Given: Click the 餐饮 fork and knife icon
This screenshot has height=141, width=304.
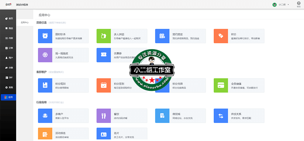Looking at the screenshot, I should 104,115.
